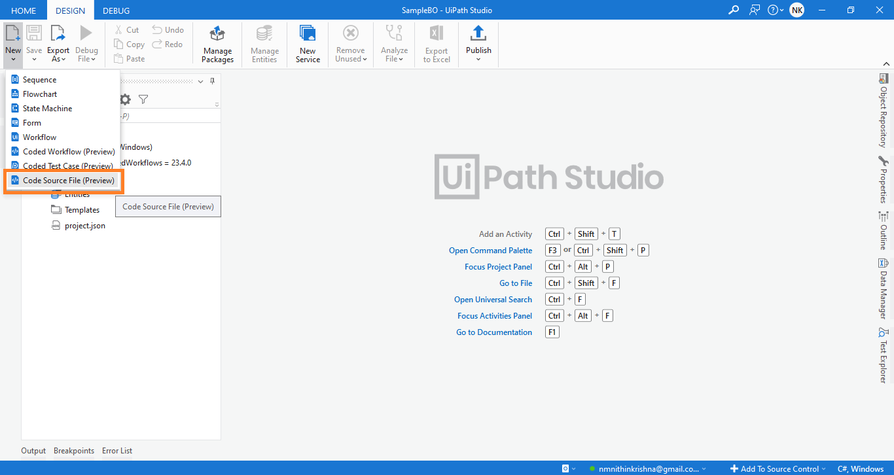Open the Properties side panel
The width and height of the screenshot is (894, 475).
tap(883, 180)
